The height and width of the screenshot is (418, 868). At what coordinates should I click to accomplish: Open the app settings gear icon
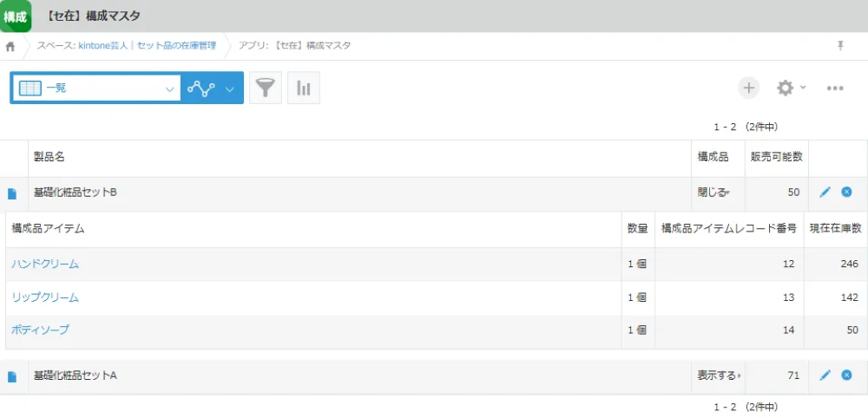pyautogui.click(x=786, y=88)
